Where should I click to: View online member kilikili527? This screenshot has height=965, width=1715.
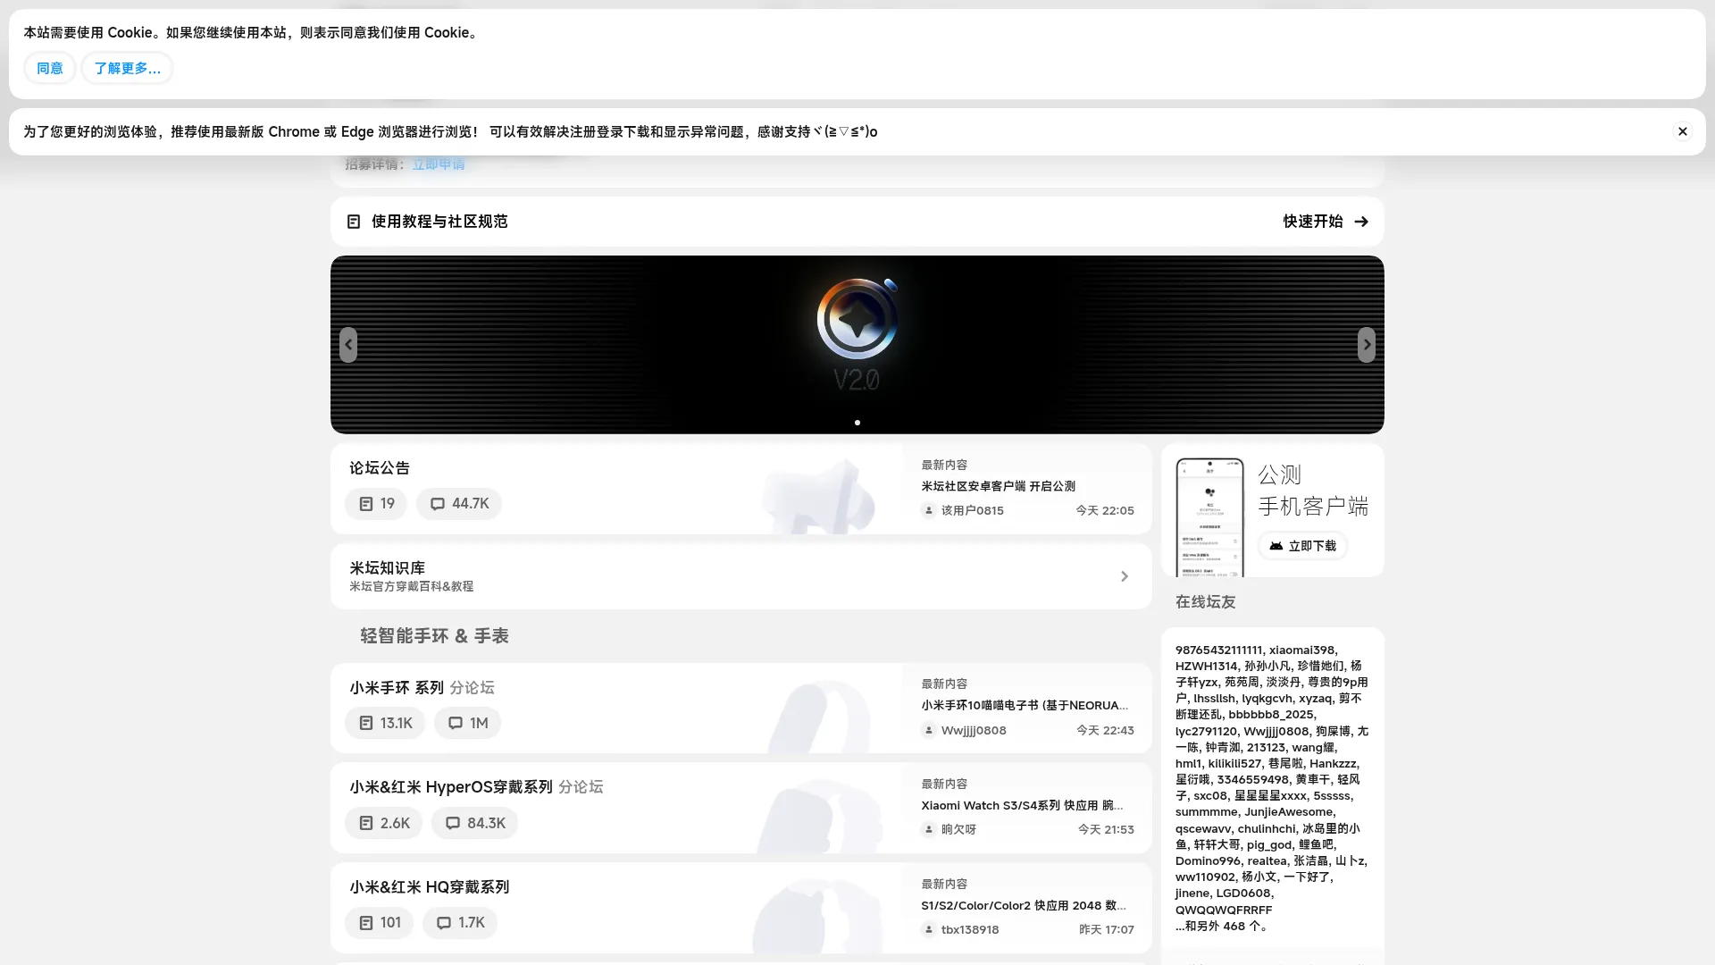(1234, 764)
